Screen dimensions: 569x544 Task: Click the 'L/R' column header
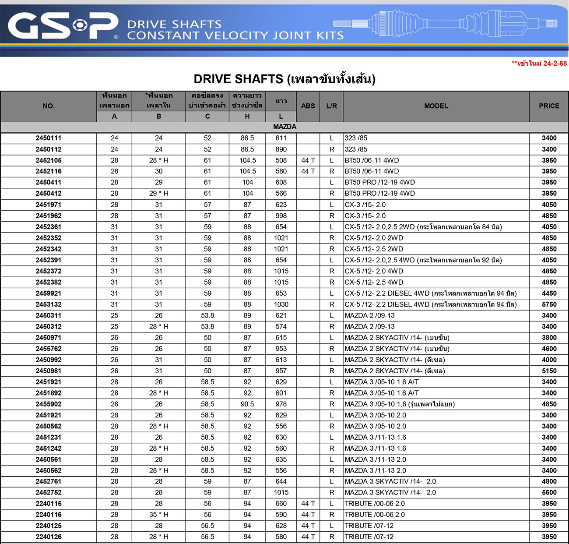(x=332, y=106)
